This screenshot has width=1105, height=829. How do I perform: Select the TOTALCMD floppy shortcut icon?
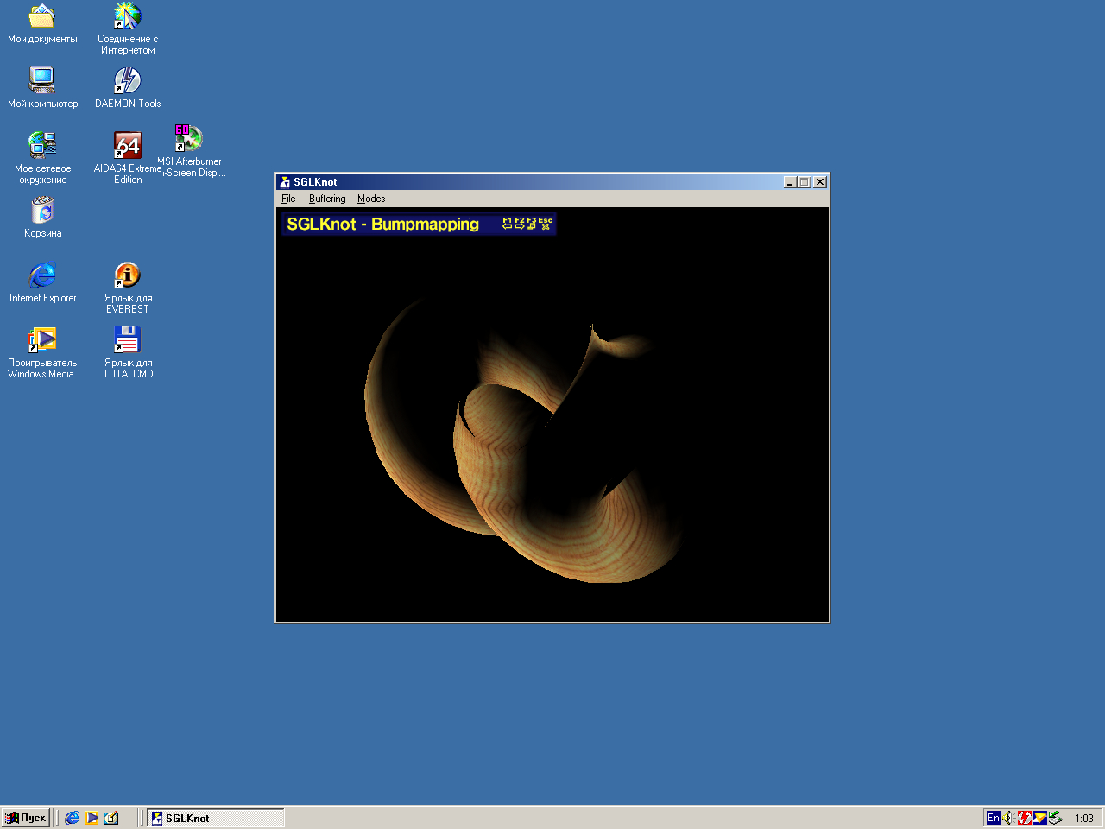pos(127,340)
